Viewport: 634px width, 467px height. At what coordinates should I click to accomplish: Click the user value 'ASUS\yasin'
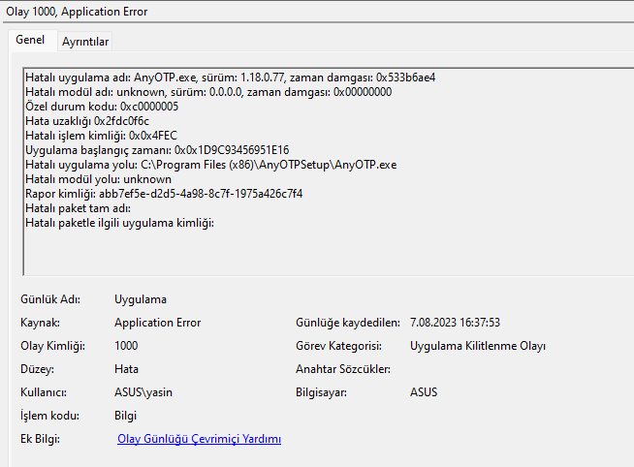[x=143, y=392]
